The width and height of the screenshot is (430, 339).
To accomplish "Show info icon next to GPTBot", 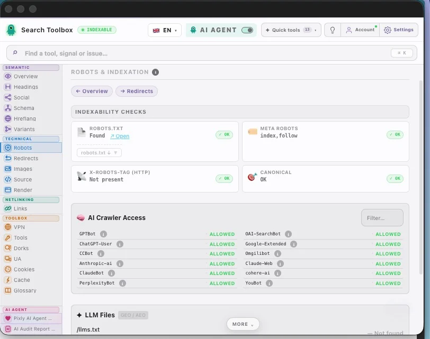I will click(103, 234).
